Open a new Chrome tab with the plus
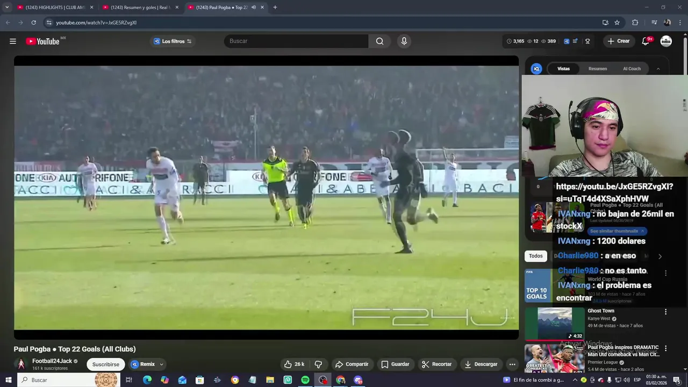 click(x=275, y=8)
